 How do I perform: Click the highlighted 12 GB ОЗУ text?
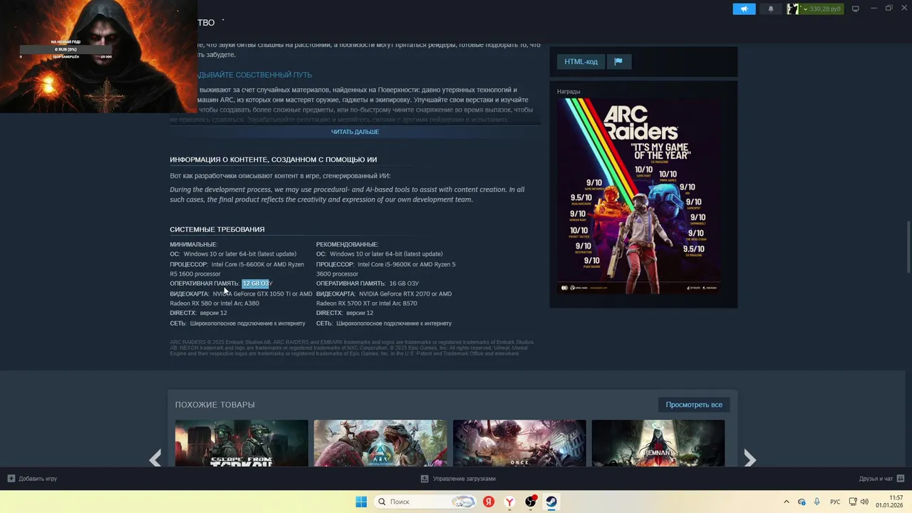[x=256, y=284]
